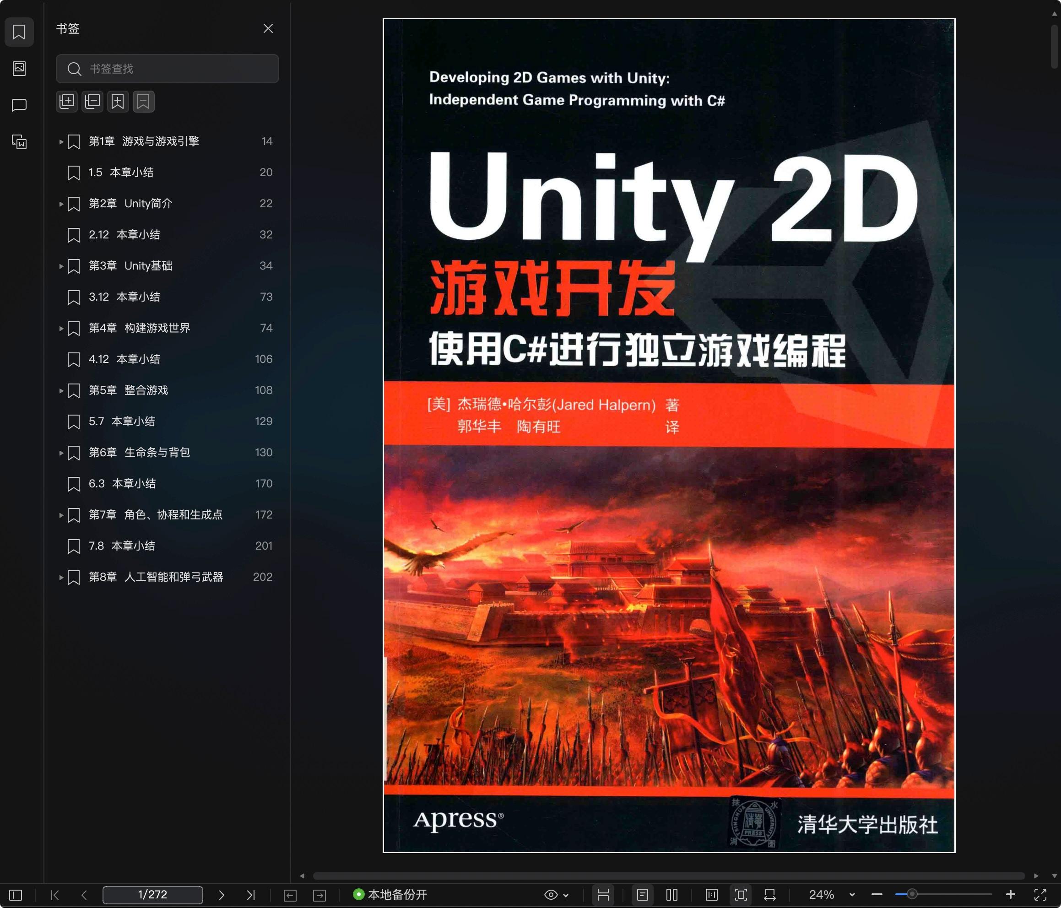Viewport: 1061px width, 908px height.
Task: Expand the 第3章 Unity基础 bookmark
Action: point(61,266)
